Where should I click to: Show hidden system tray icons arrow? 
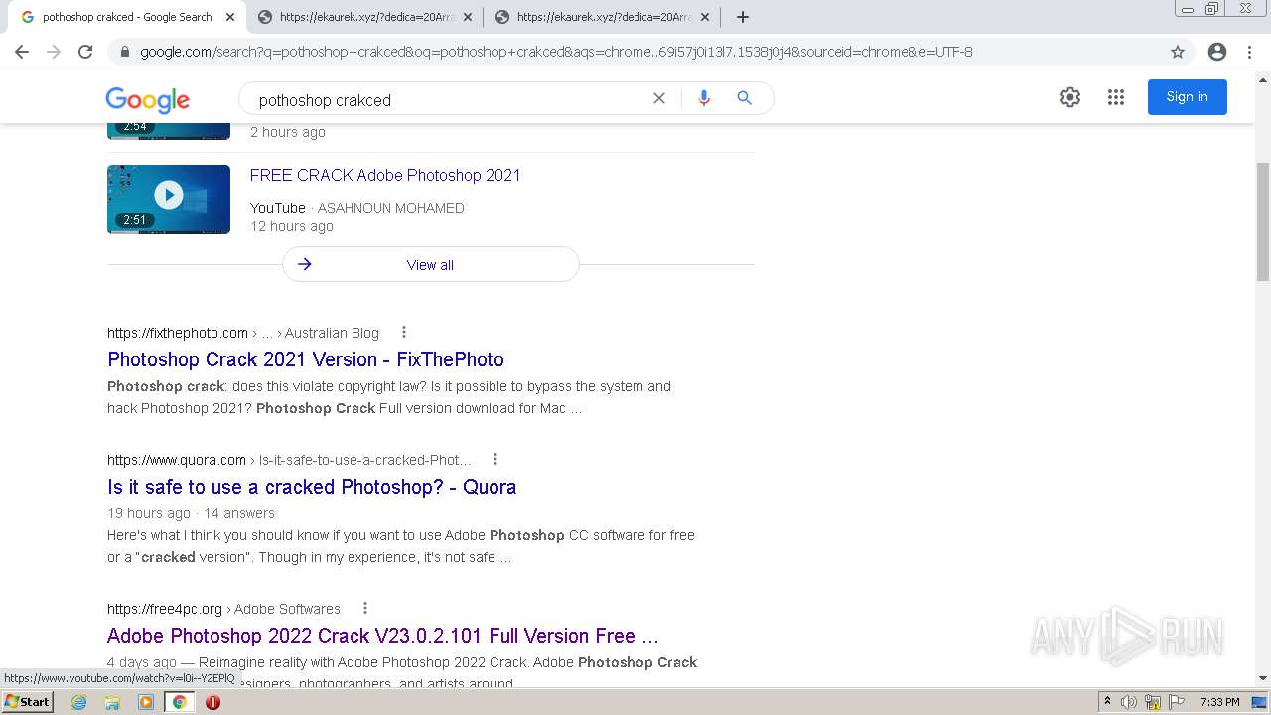1107,702
